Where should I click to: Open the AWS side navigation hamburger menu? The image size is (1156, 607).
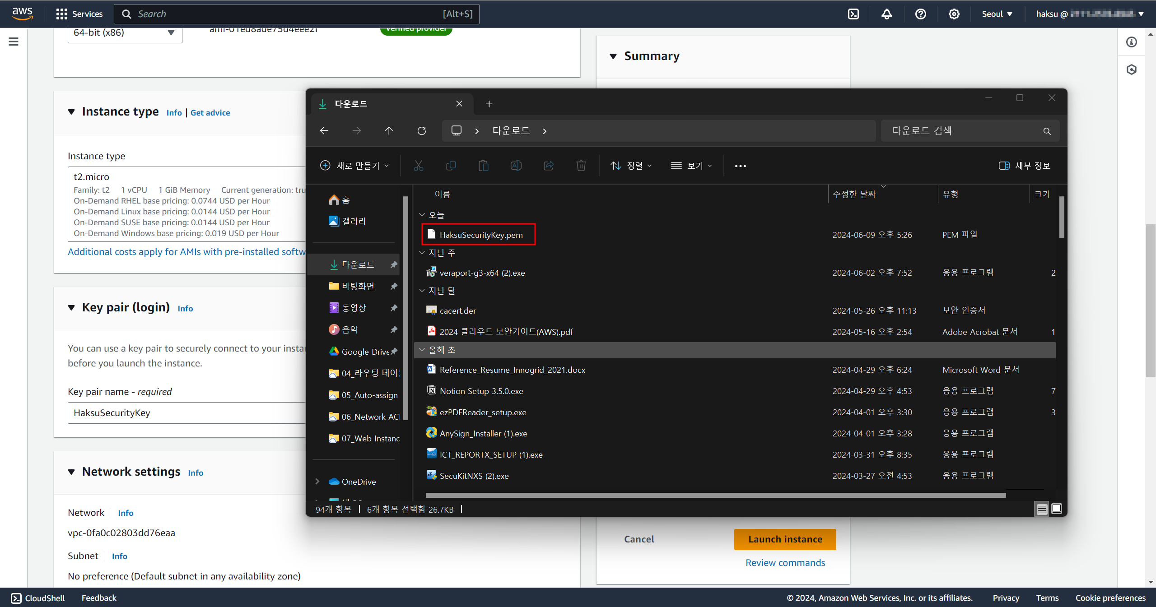coord(14,42)
